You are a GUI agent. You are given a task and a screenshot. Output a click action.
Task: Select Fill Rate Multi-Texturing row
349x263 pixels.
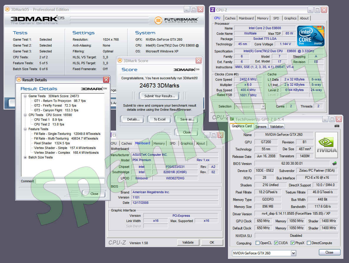click(x=66, y=138)
